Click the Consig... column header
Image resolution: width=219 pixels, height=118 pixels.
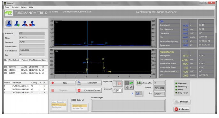pos(35,83)
